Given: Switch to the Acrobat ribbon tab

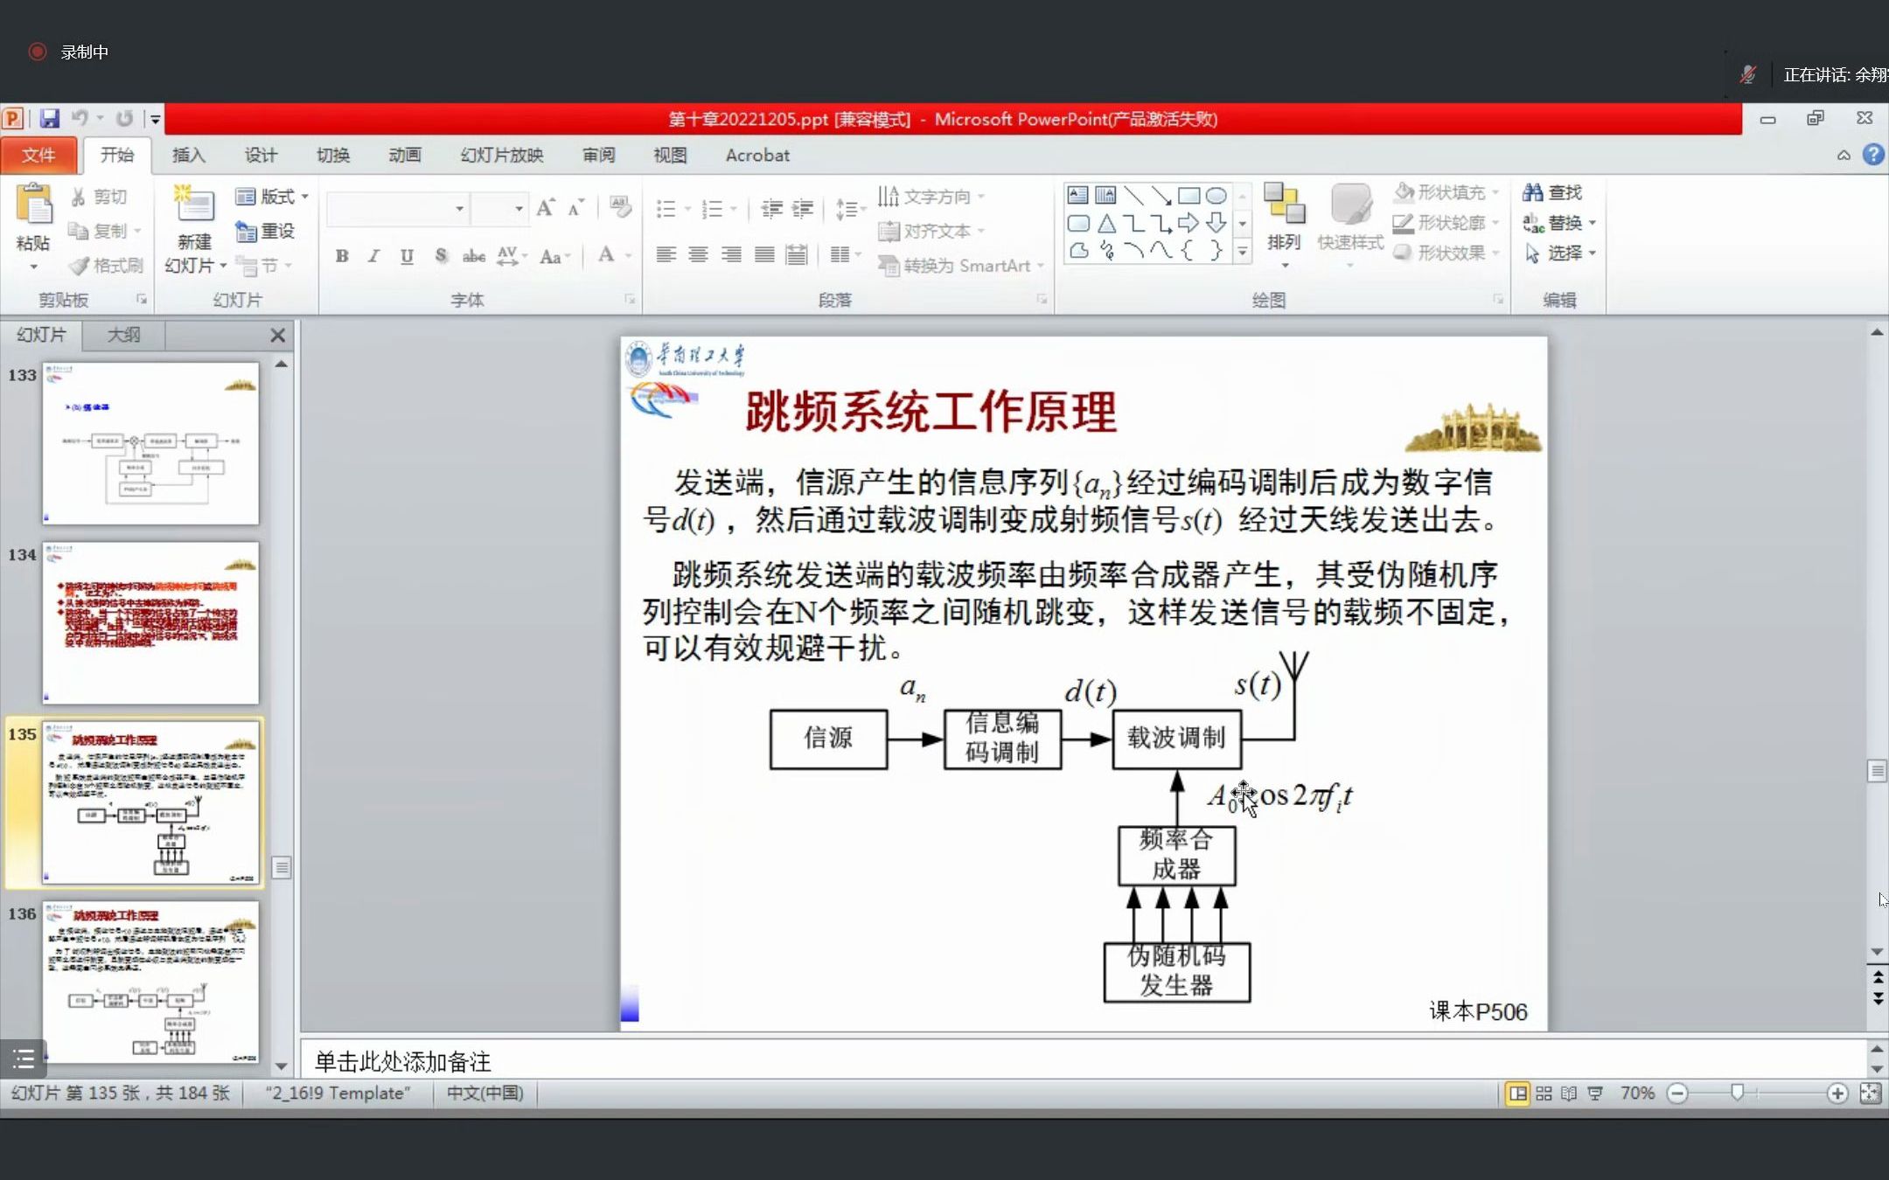Looking at the screenshot, I should (x=756, y=155).
